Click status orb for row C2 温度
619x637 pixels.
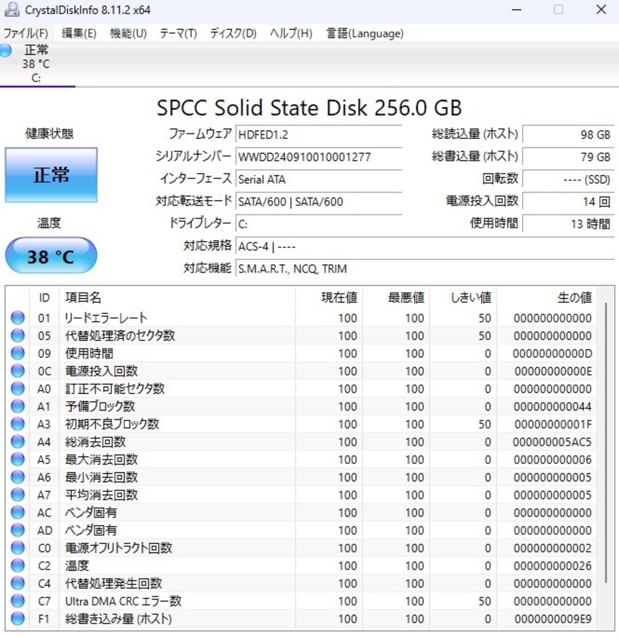pyautogui.click(x=17, y=565)
